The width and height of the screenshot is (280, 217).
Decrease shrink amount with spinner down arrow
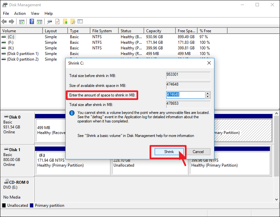pos(207,97)
